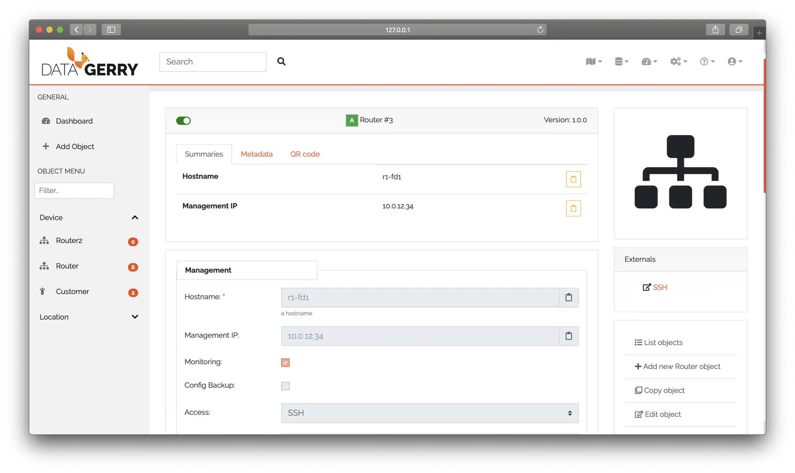Click the Copy object icon
795x473 pixels.
[x=638, y=390]
